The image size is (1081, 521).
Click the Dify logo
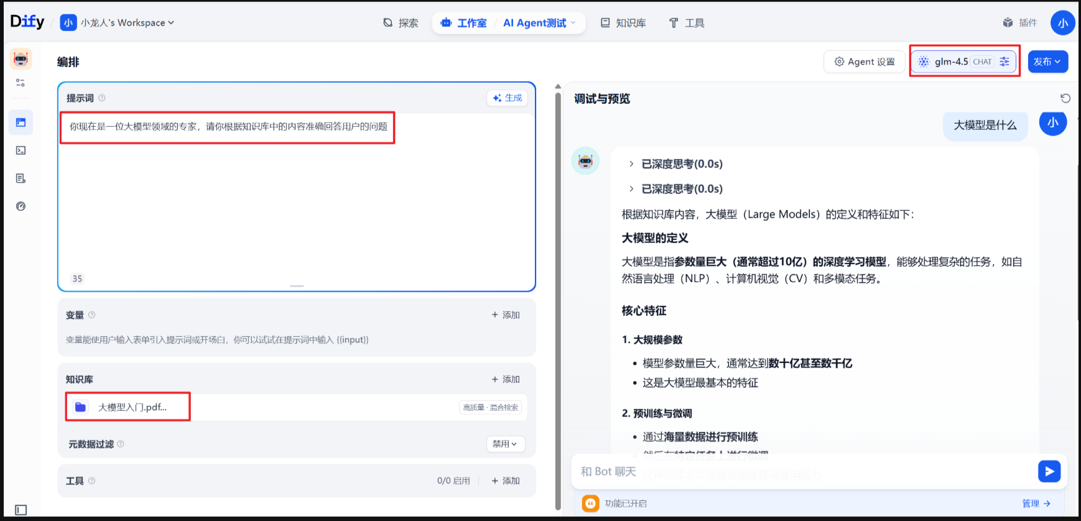pyautogui.click(x=27, y=22)
